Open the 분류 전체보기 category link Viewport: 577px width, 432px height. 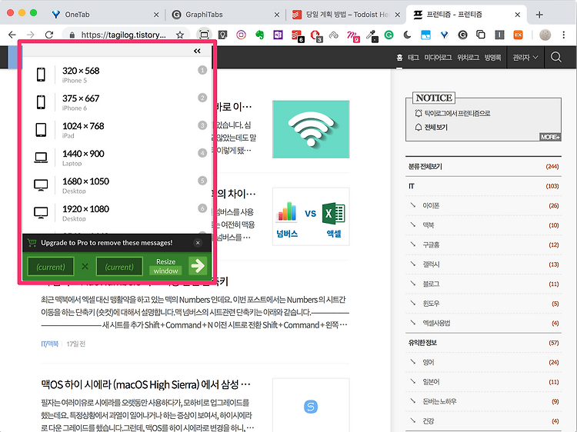click(425, 167)
